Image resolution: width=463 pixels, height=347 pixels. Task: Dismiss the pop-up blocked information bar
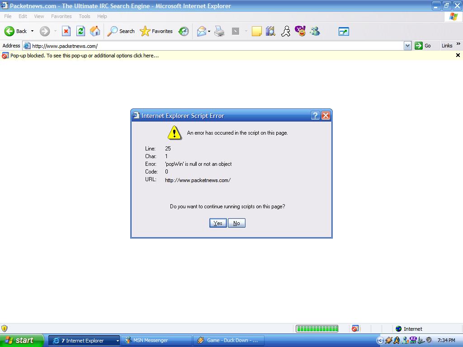coord(458,55)
